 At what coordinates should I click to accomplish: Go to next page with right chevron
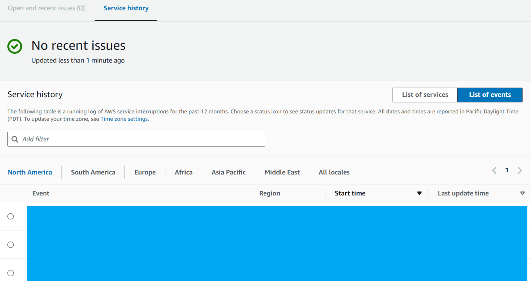tap(520, 170)
